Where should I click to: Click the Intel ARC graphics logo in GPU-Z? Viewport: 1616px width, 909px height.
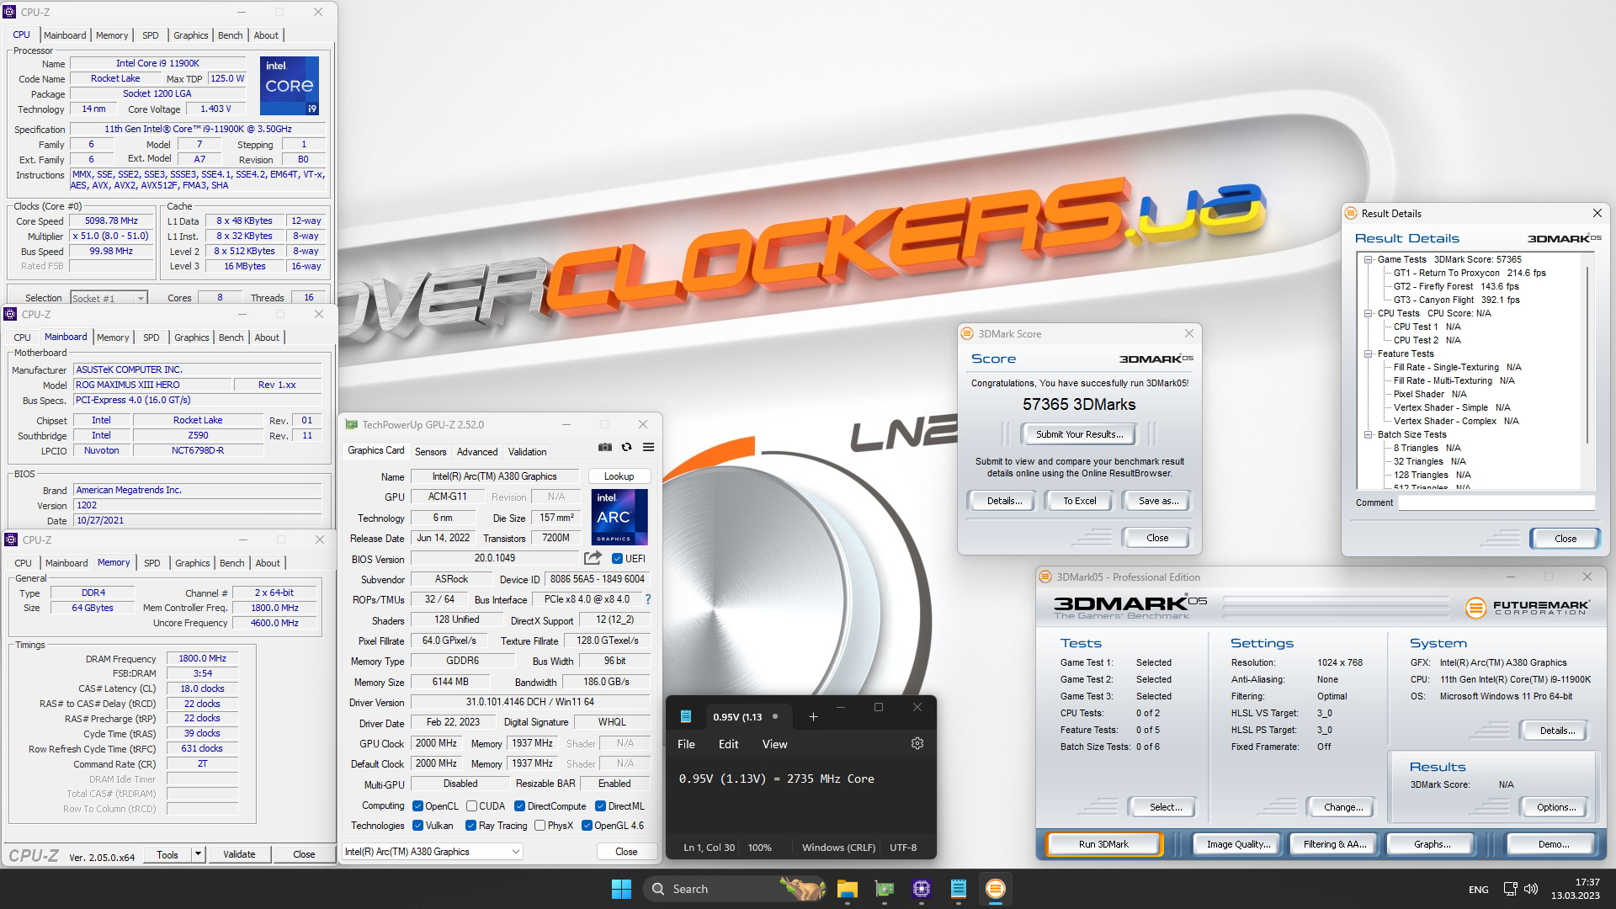tap(619, 517)
